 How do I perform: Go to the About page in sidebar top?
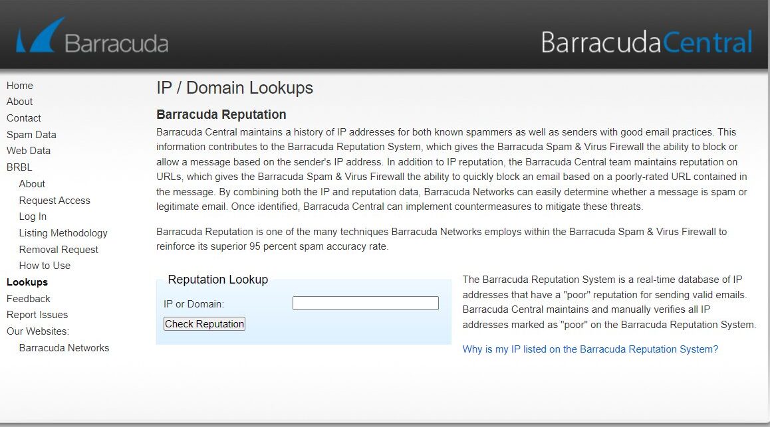[20, 102]
